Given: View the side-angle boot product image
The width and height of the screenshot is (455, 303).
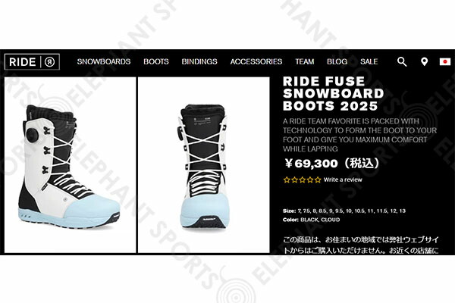Looking at the screenshot, I should [71, 165].
